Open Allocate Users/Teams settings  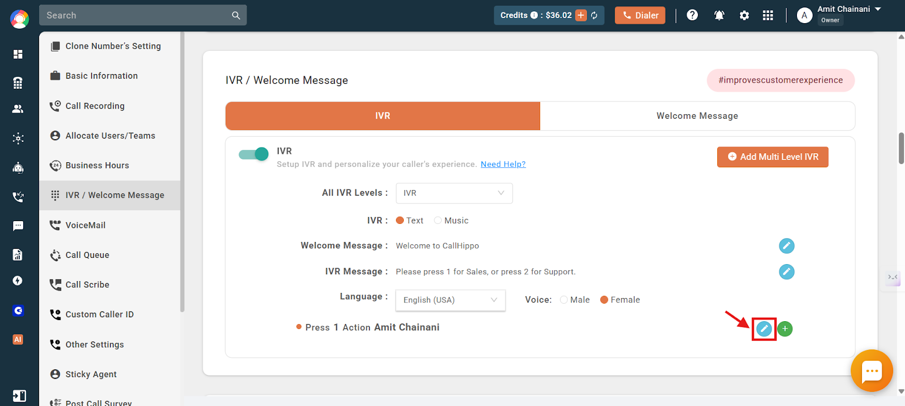pos(110,136)
